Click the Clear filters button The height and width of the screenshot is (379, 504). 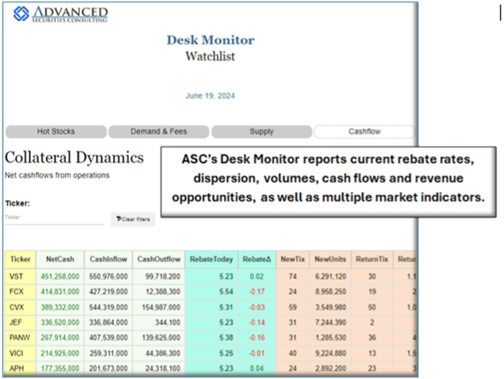pos(133,219)
